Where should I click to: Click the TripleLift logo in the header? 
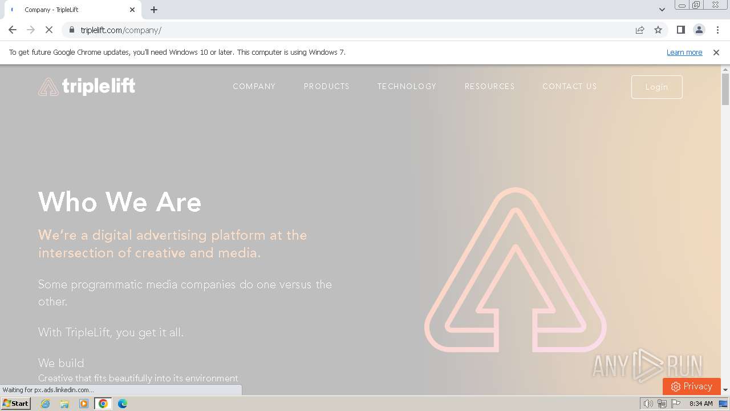[87, 86]
